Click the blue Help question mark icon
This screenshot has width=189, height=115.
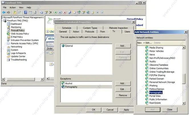point(26,12)
